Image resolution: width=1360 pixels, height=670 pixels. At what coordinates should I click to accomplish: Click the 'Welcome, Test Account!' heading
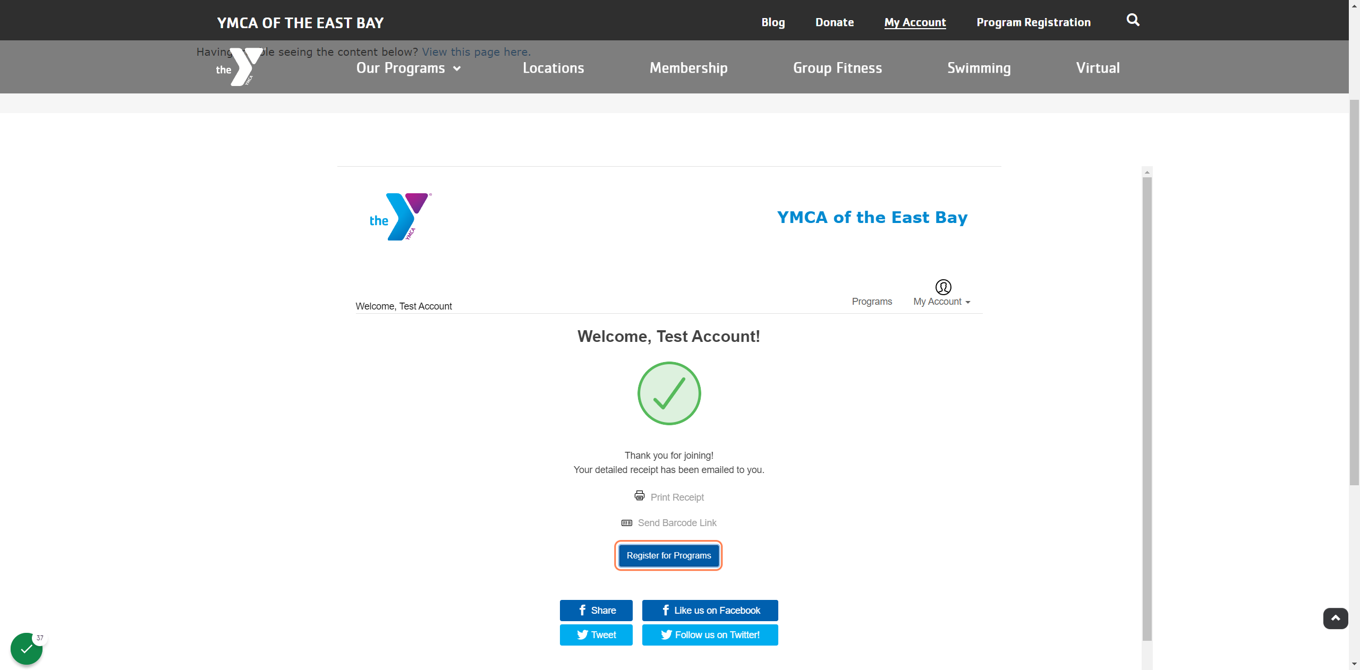668,336
